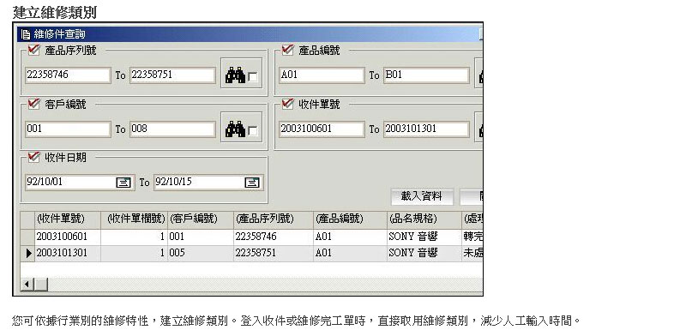
Task: Select table cell 2003101301
Action: 67,253
